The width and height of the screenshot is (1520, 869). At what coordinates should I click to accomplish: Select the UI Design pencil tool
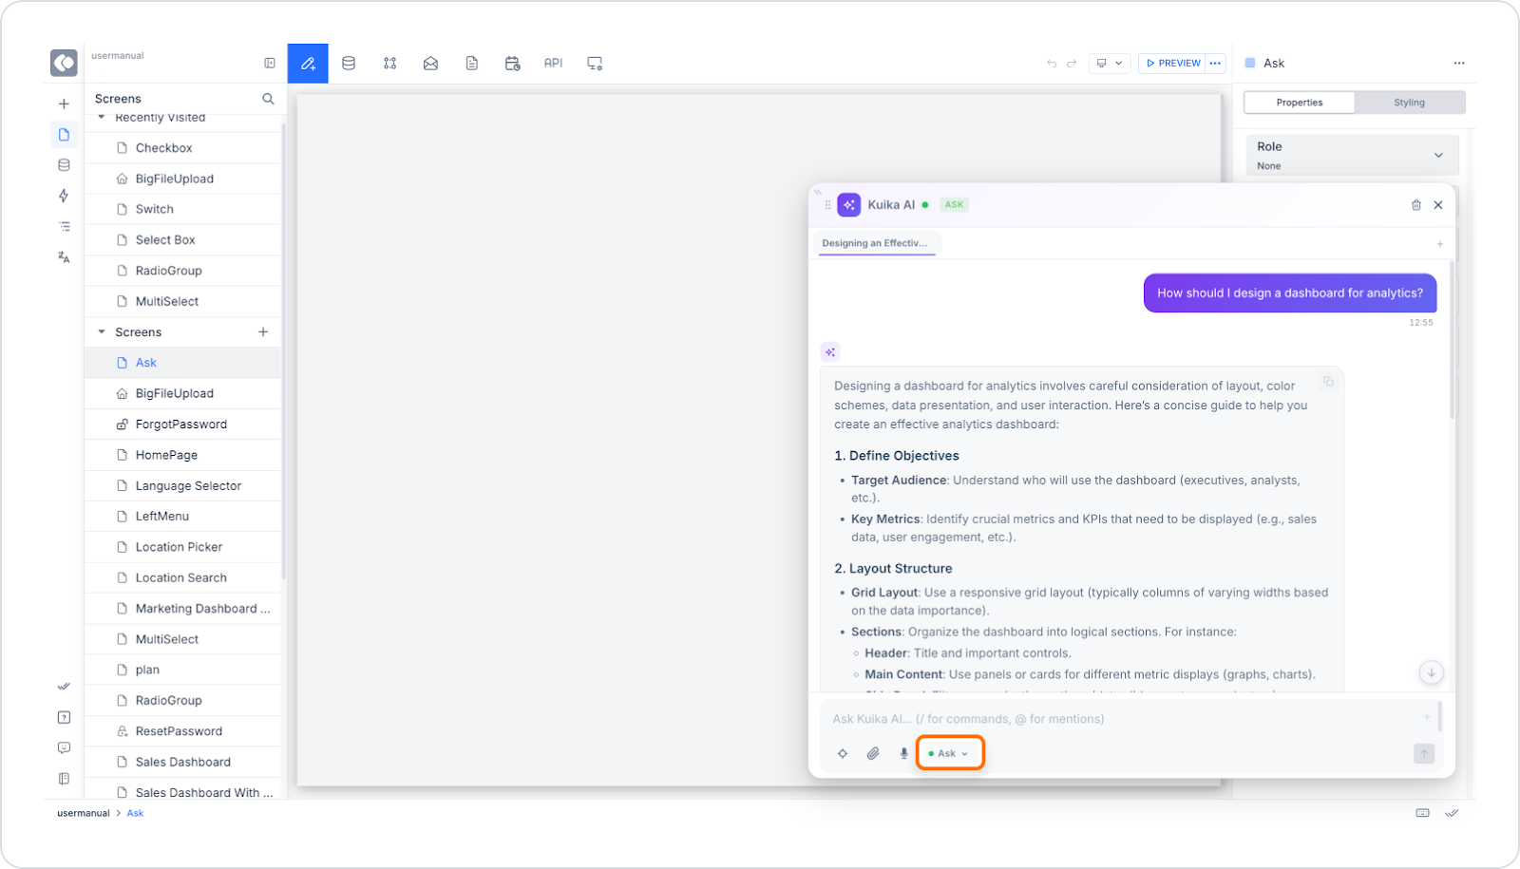(x=308, y=64)
